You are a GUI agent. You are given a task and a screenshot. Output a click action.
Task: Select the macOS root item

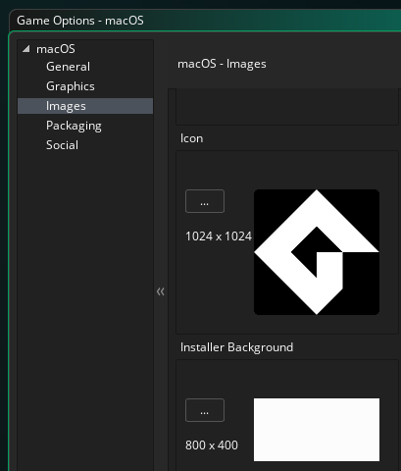click(x=56, y=49)
